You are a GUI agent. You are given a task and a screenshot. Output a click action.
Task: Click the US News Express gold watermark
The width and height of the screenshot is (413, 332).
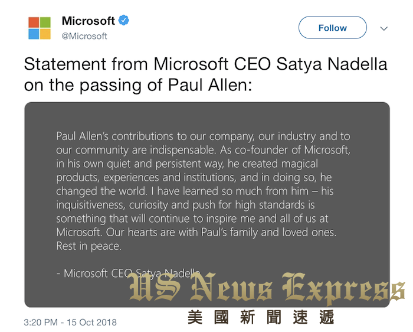pyautogui.click(x=267, y=288)
